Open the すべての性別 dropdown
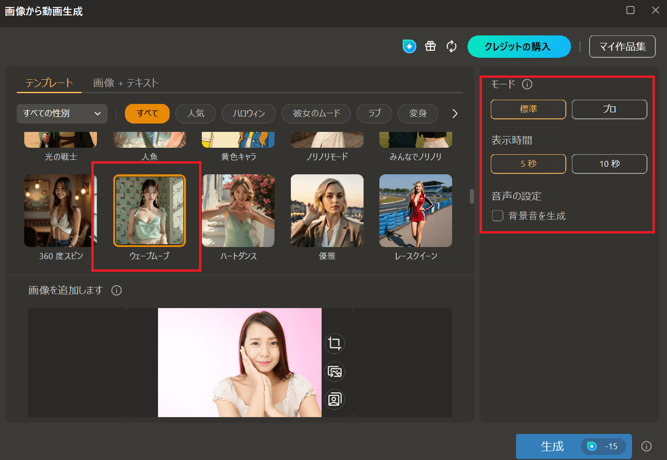Image resolution: width=667 pixels, height=460 pixels. 62,113
